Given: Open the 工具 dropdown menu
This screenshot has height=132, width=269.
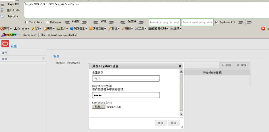Looking at the screenshot, I should pos(140,29).
